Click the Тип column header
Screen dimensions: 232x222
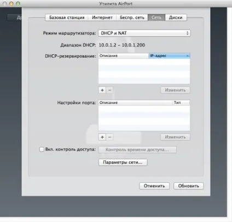point(181,103)
